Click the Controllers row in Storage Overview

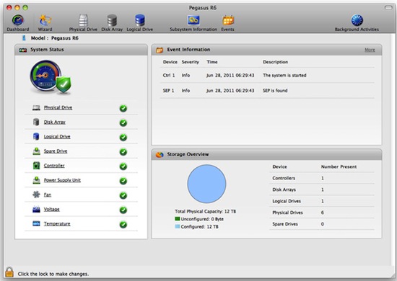coord(322,178)
